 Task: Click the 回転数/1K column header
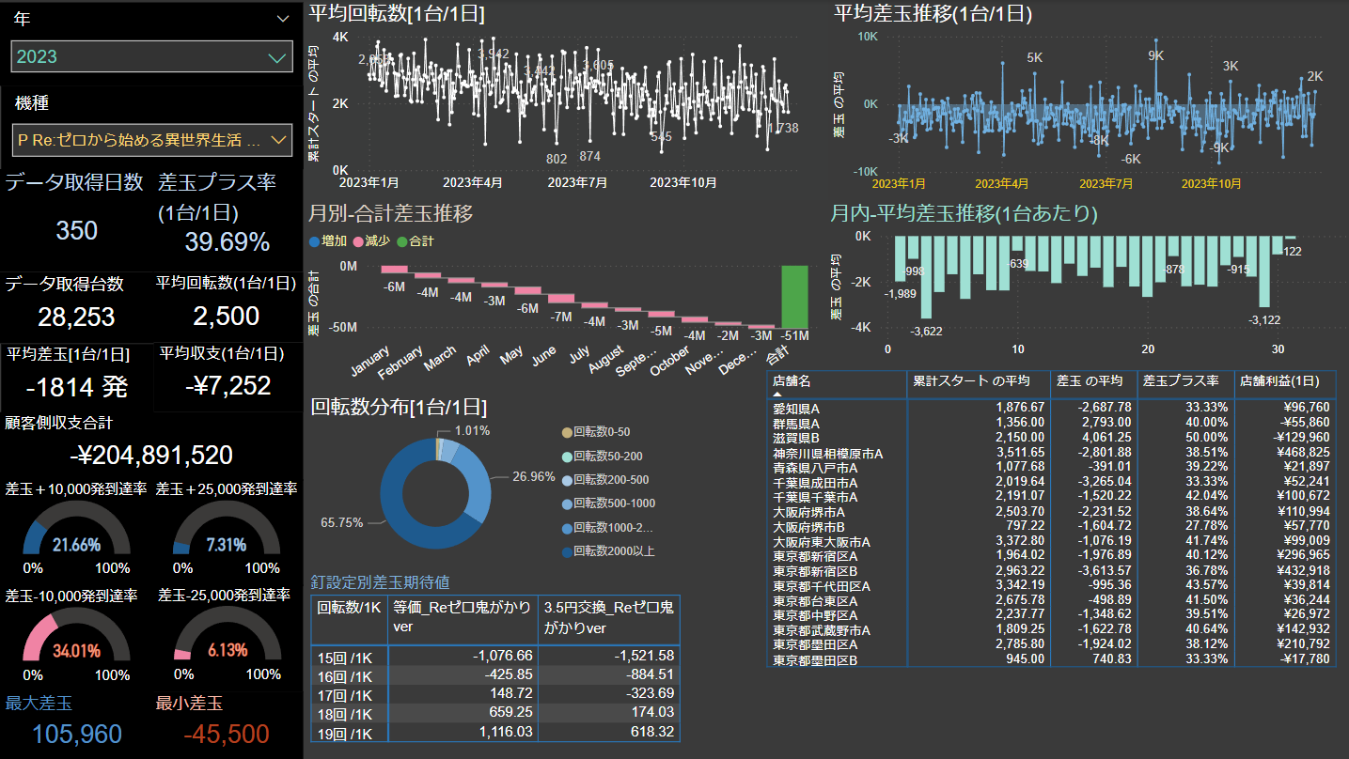click(x=349, y=607)
